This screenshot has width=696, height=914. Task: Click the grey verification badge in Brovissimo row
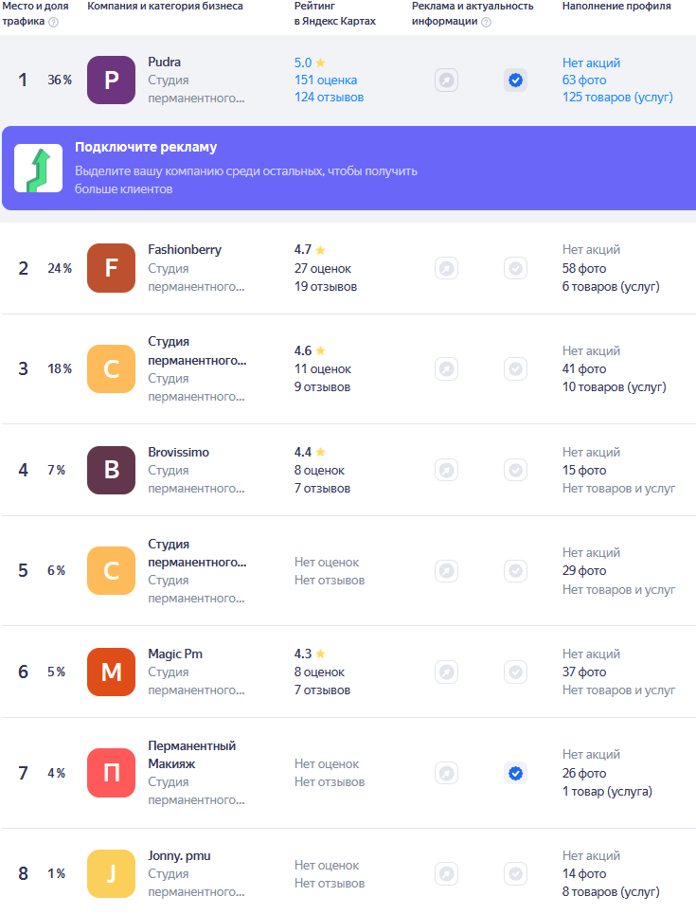(x=516, y=470)
